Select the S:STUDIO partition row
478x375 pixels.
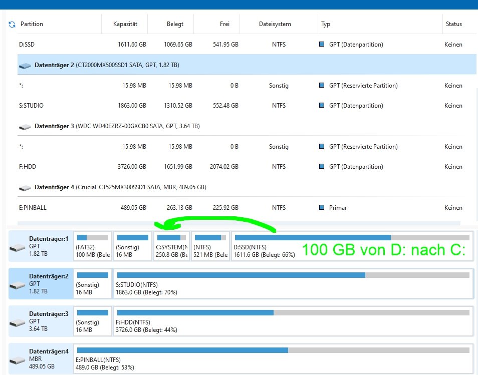pos(247,106)
